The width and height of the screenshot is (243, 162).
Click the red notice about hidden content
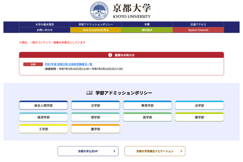[52, 42]
